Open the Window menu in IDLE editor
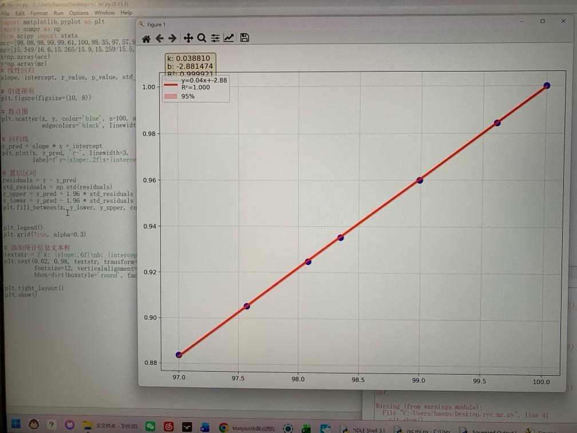Image resolution: width=577 pixels, height=433 pixels. click(105, 13)
